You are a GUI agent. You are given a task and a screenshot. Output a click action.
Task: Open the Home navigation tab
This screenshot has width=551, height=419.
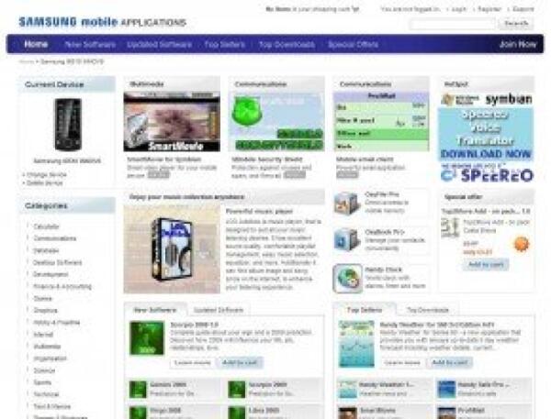tap(37, 44)
